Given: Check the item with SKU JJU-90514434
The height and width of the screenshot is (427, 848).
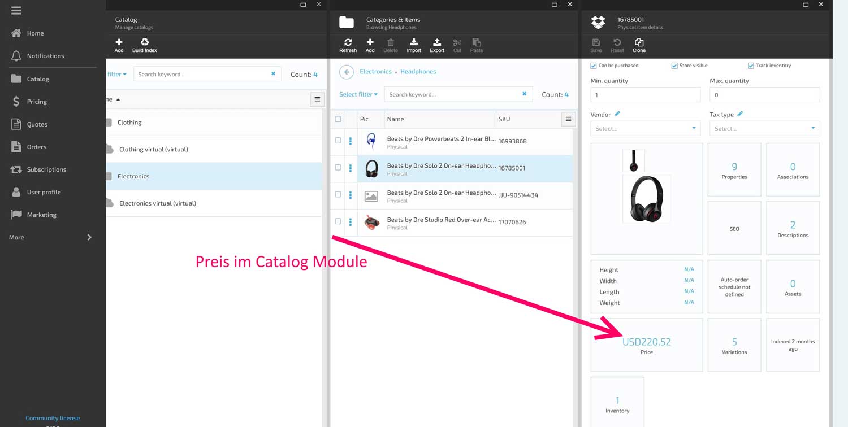Looking at the screenshot, I should [x=338, y=194].
